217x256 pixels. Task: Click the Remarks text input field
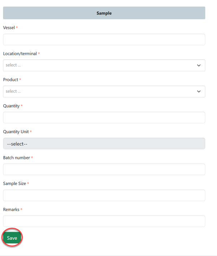104,221
